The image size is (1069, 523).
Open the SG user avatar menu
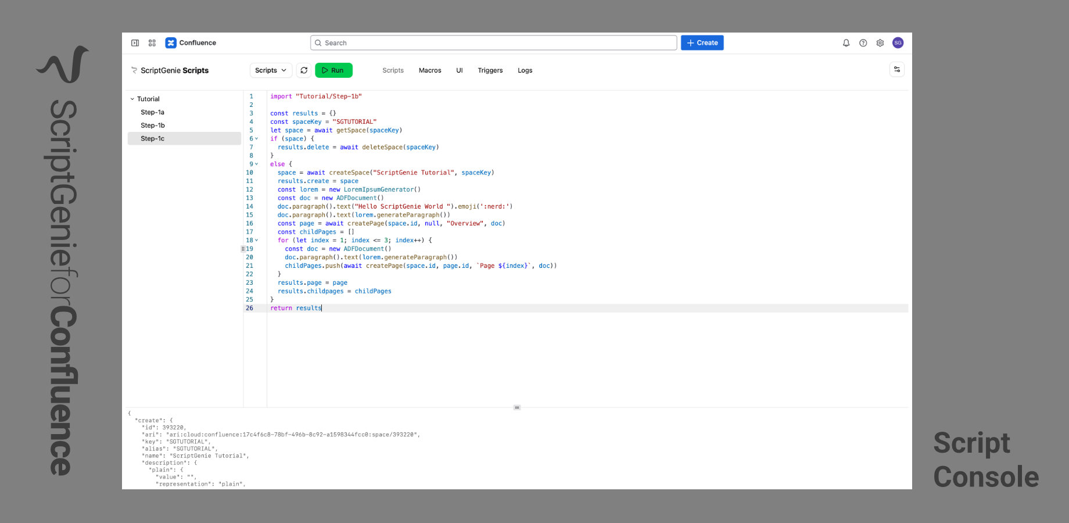click(898, 43)
